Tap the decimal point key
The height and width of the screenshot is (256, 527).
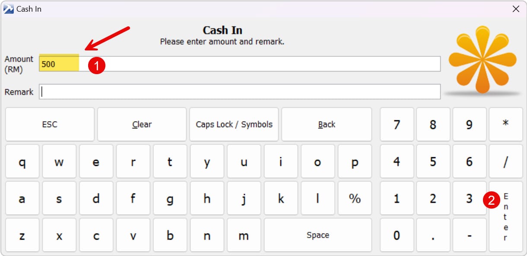433,235
